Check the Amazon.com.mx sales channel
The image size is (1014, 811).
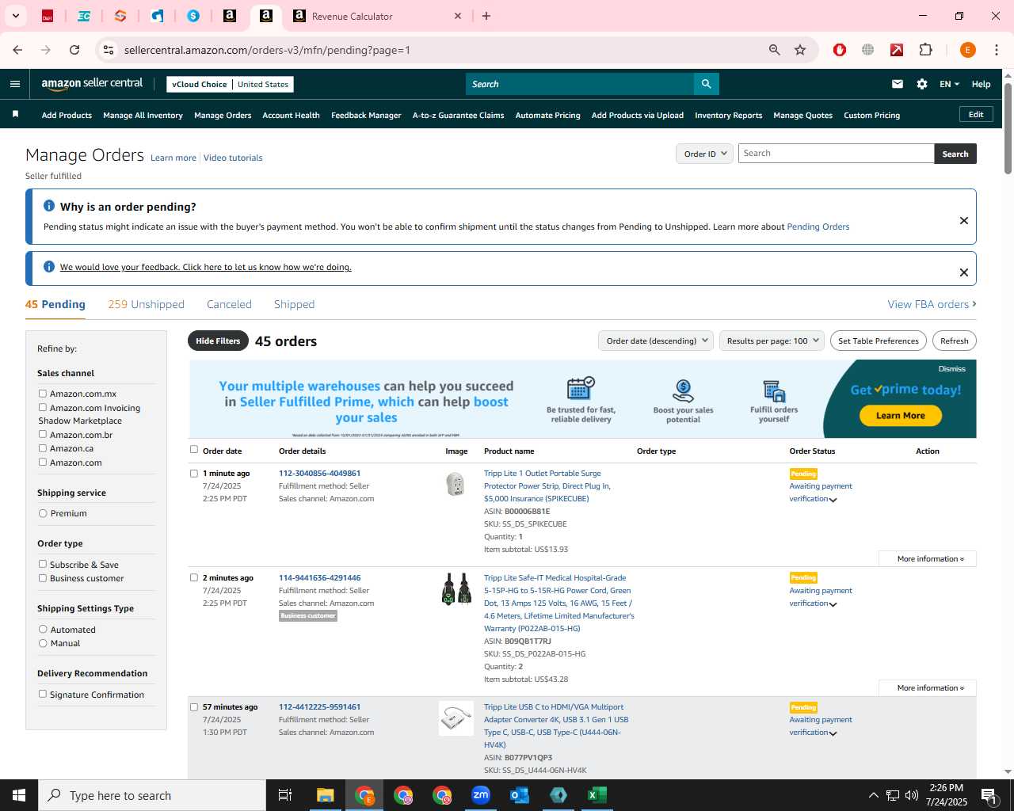coord(43,393)
